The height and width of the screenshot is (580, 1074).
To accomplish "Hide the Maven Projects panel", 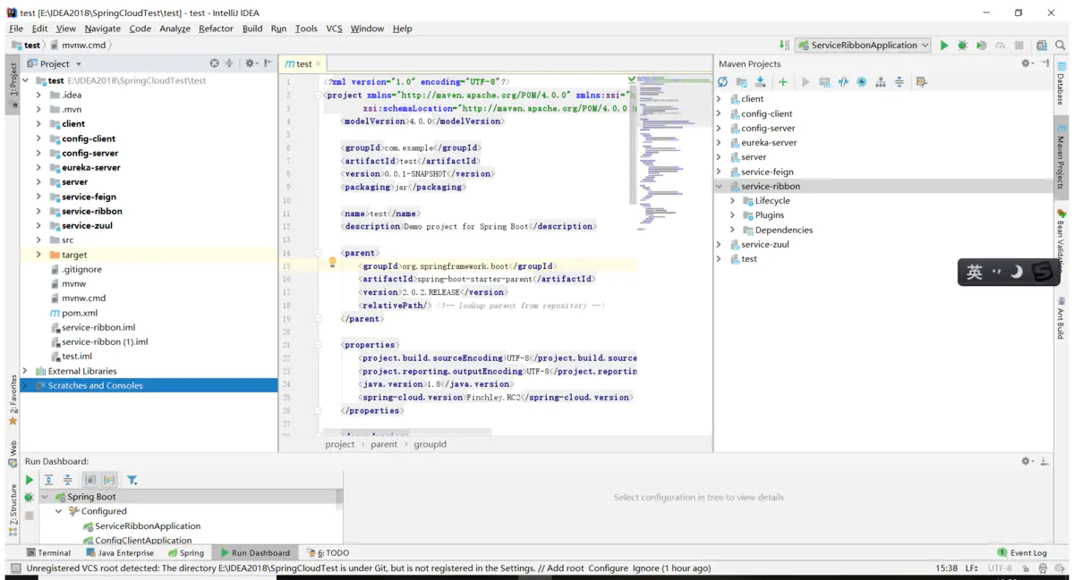I will point(1045,63).
